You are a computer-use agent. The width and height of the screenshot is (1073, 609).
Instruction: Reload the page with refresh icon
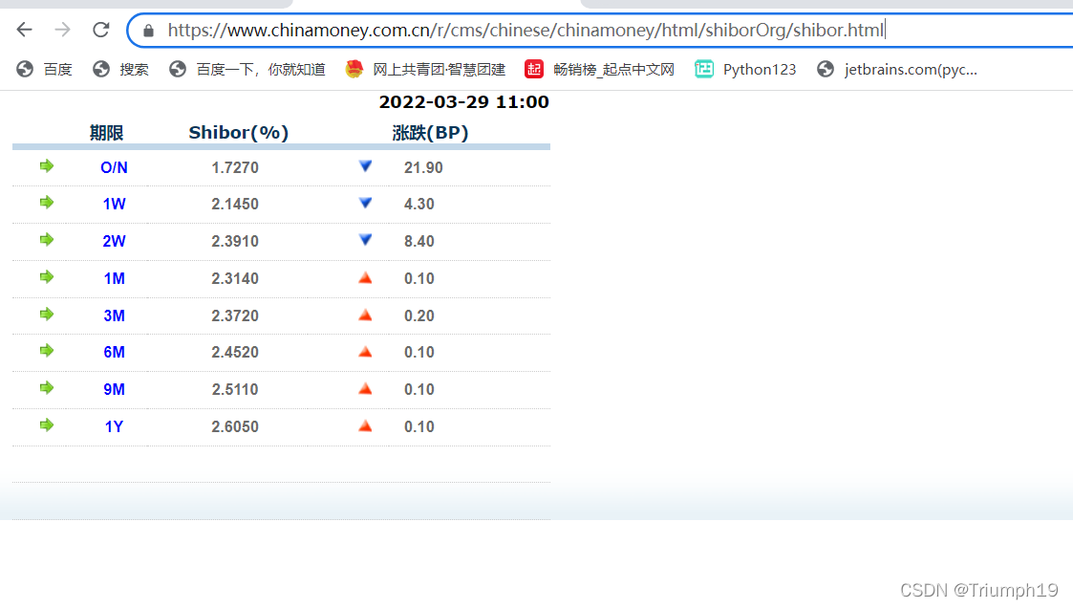click(x=101, y=30)
